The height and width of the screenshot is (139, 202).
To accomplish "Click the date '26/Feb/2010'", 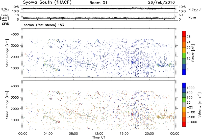I will pyautogui.click(x=161, y=3).
